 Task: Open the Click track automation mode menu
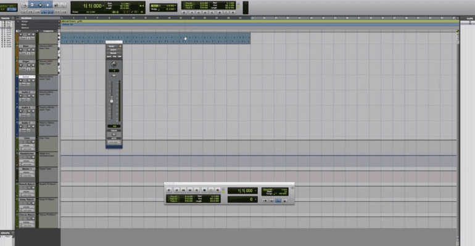[x=28, y=149]
